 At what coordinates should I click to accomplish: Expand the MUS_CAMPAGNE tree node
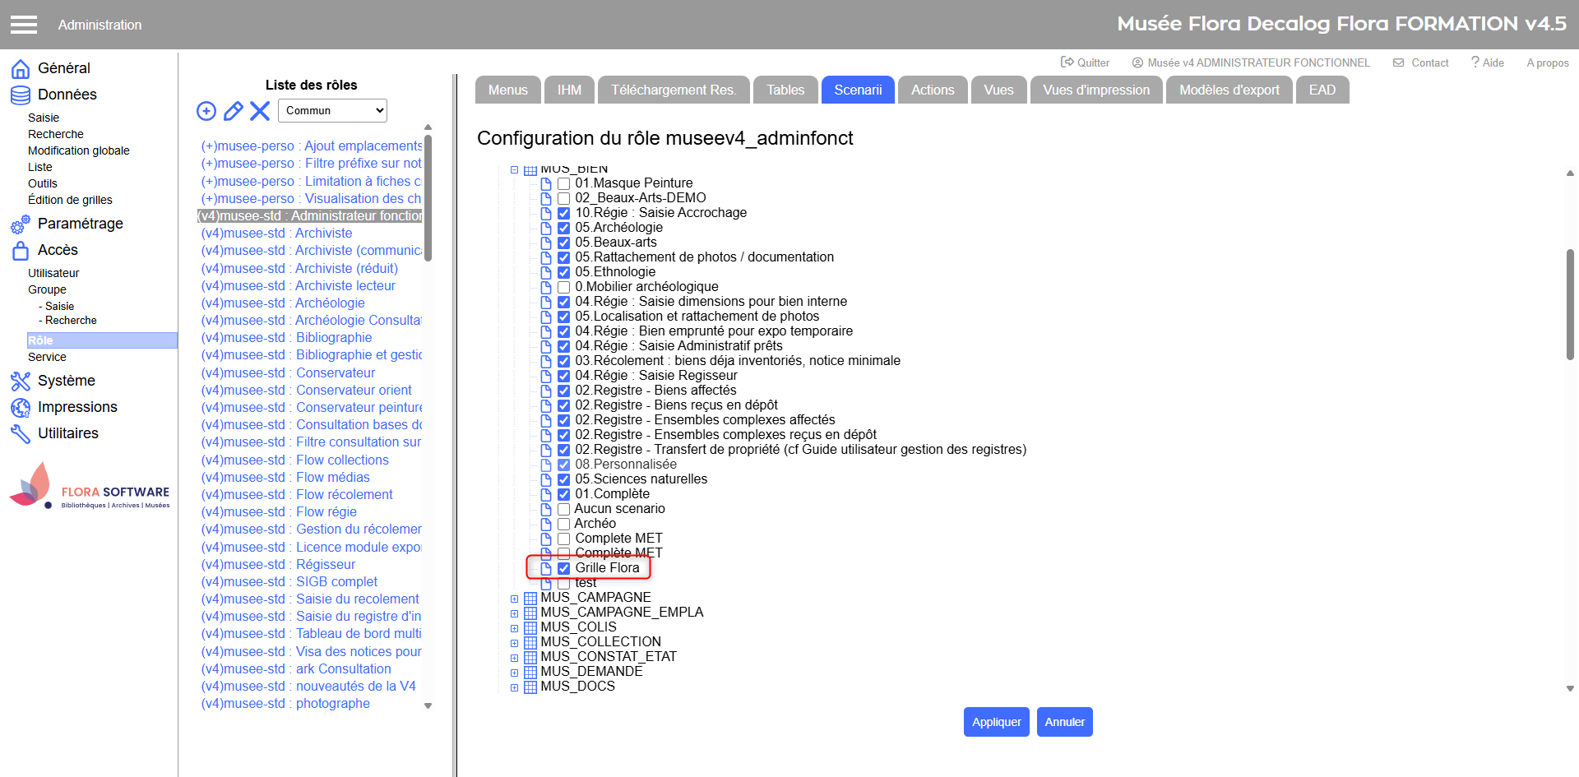[515, 599]
